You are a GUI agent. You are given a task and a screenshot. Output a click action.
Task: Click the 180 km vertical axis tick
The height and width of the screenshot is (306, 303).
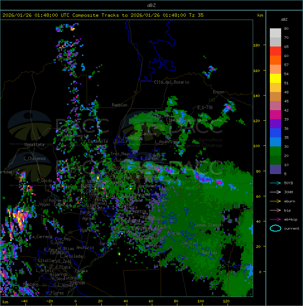tap(256, 45)
